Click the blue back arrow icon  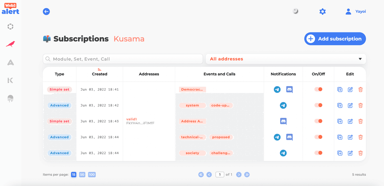pyautogui.click(x=46, y=12)
